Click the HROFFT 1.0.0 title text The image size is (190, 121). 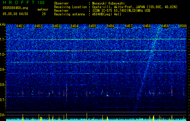pos(24,2)
